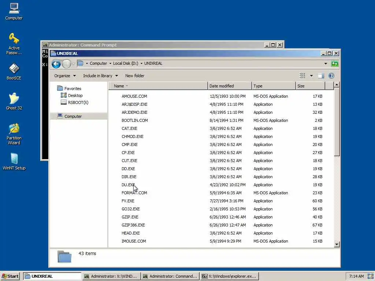Select file CUT.EXE

[129, 161]
